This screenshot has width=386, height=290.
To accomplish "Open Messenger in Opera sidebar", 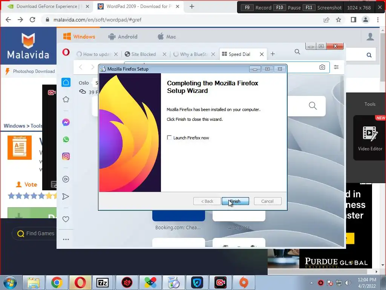I will click(66, 122).
